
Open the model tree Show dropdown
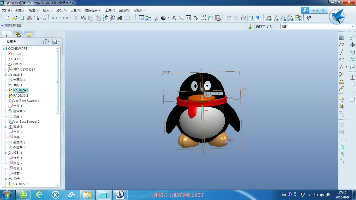[x=56, y=41]
